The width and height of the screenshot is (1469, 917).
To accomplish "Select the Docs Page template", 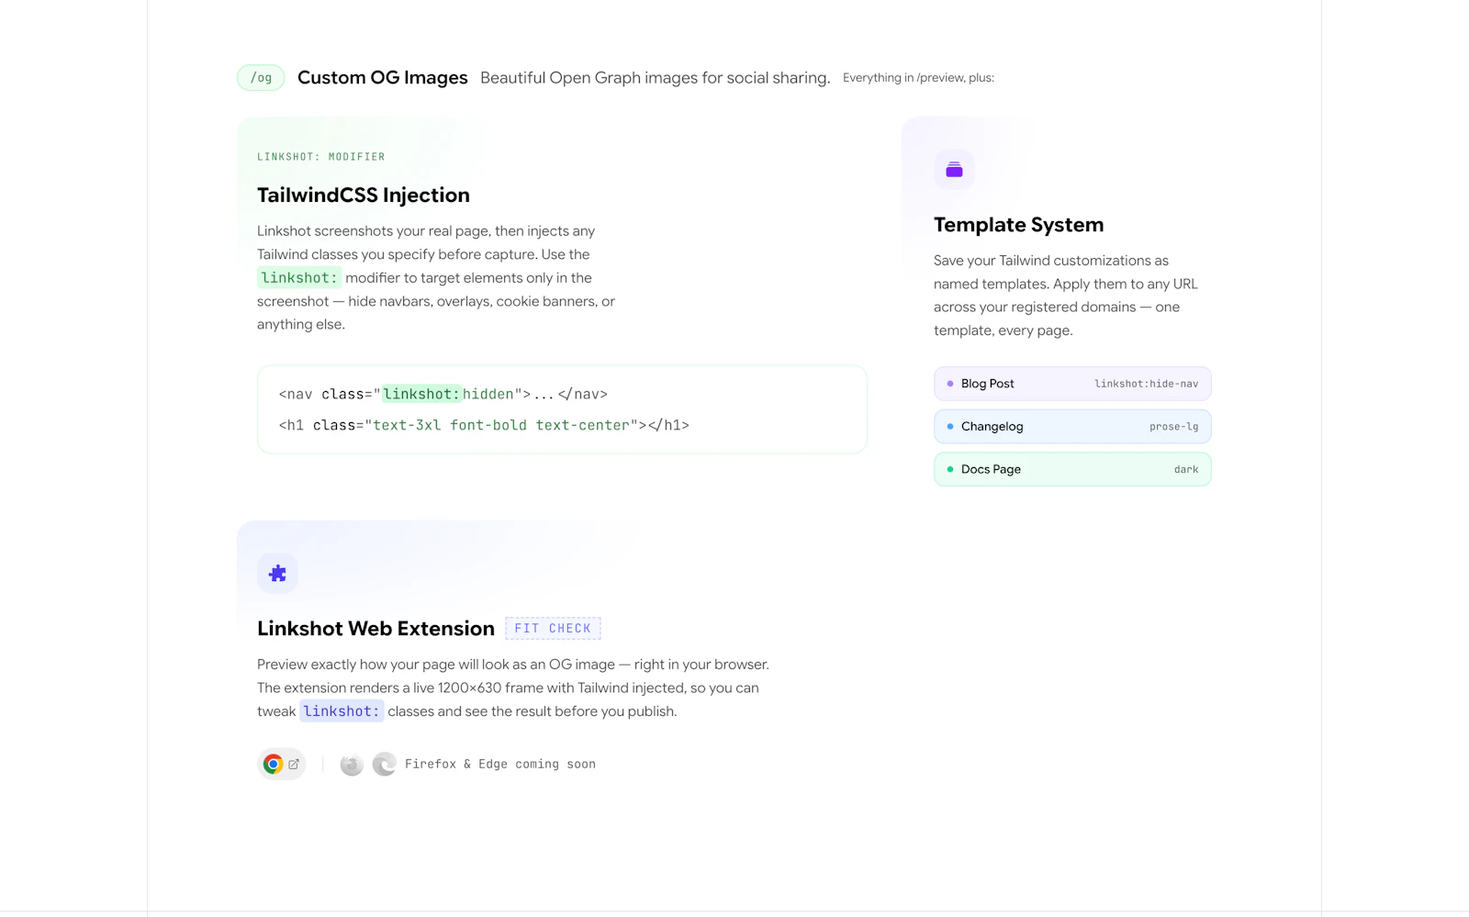I will pyautogui.click(x=1071, y=469).
